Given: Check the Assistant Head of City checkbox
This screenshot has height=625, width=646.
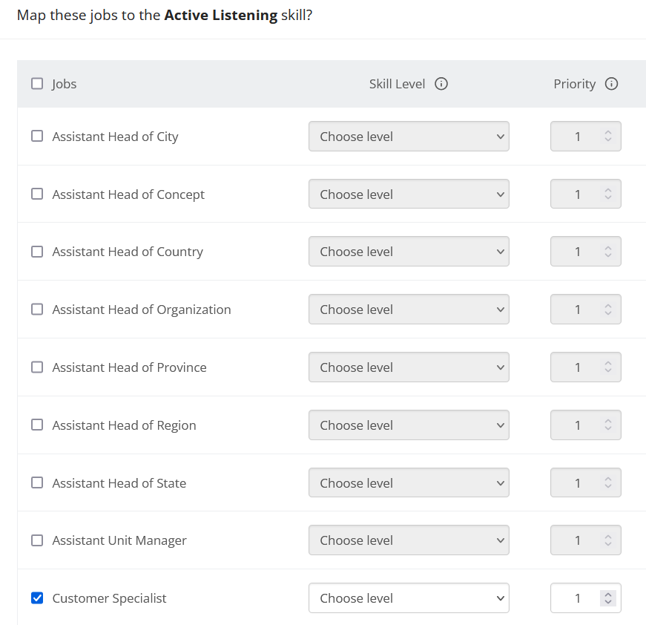Looking at the screenshot, I should tap(37, 137).
